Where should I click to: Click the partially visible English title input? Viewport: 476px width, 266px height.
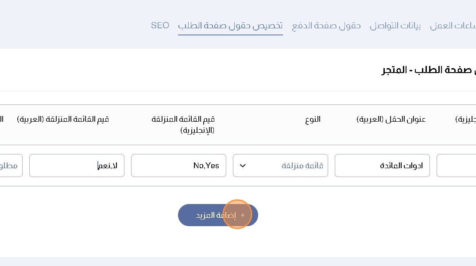[457, 166]
